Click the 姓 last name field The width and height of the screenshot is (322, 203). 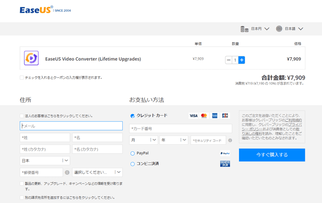(x=45, y=138)
